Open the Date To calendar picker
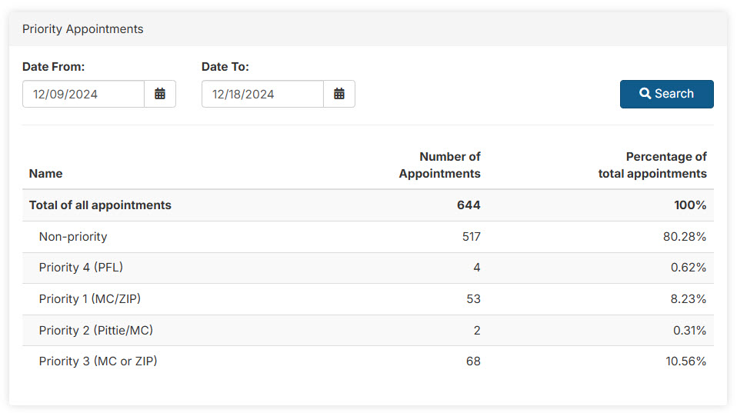The width and height of the screenshot is (737, 413). coord(339,94)
